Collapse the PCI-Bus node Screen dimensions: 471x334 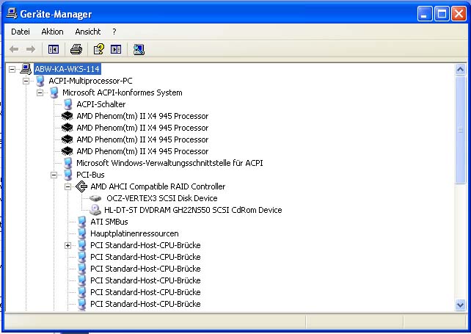54,175
